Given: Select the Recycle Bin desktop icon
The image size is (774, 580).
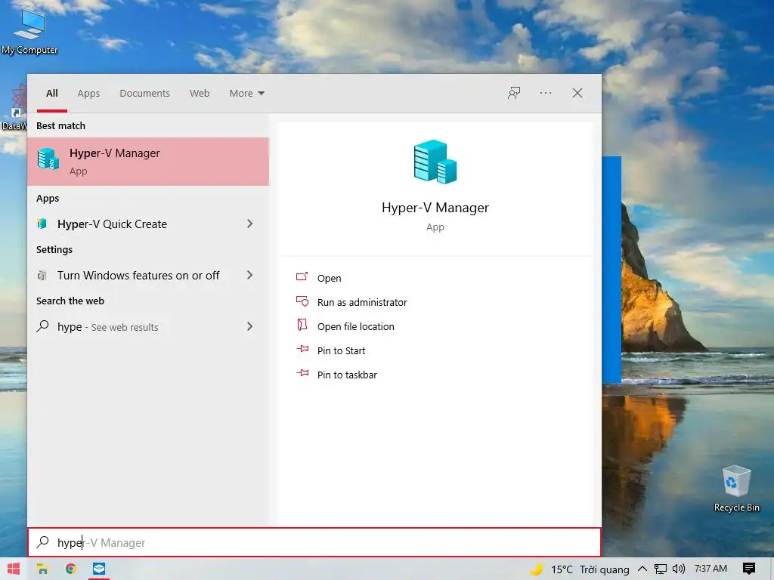Looking at the screenshot, I should (736, 489).
